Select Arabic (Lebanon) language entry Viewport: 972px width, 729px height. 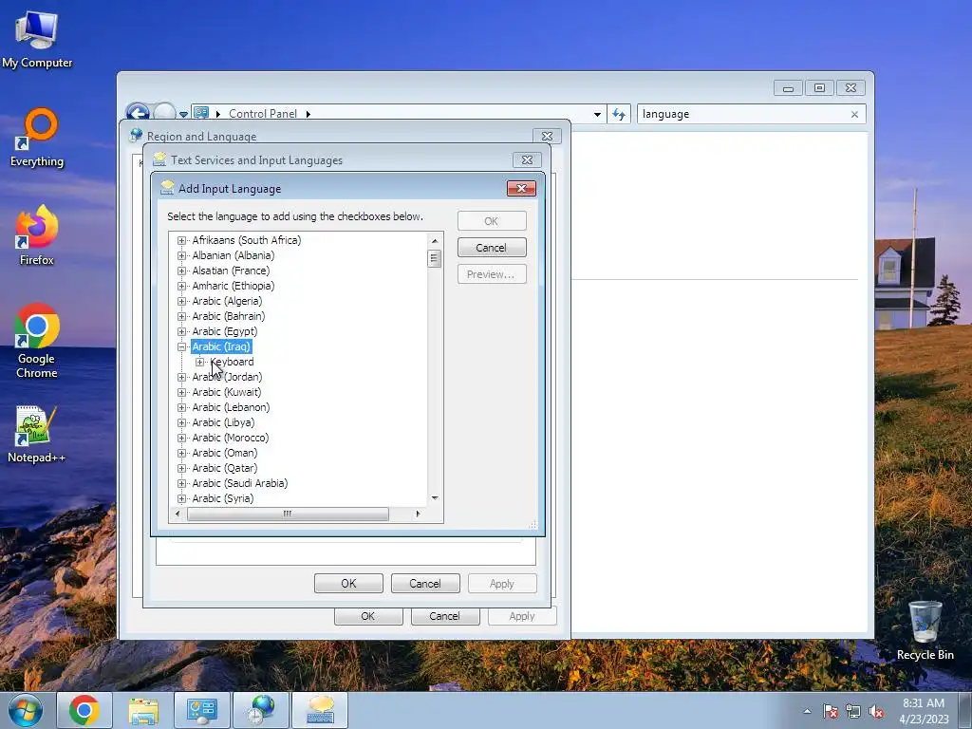point(231,407)
